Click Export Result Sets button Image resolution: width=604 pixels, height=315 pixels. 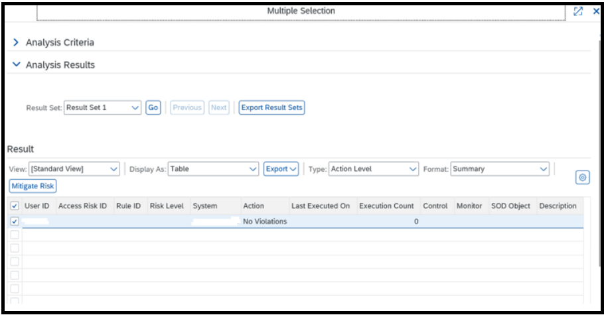(271, 107)
